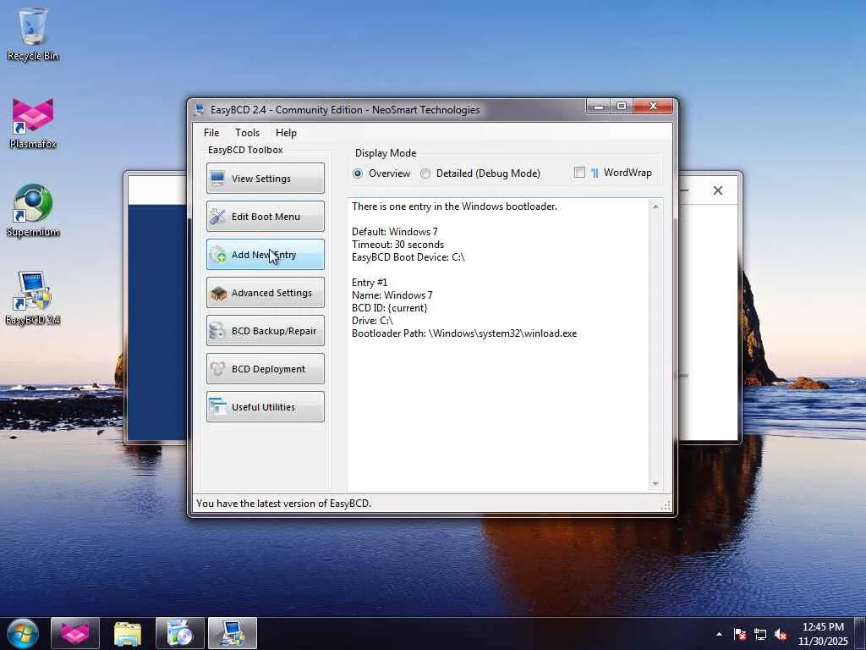Viewport: 866px width, 650px height.
Task: Open Windows Explorer from taskbar
Action: click(x=128, y=633)
